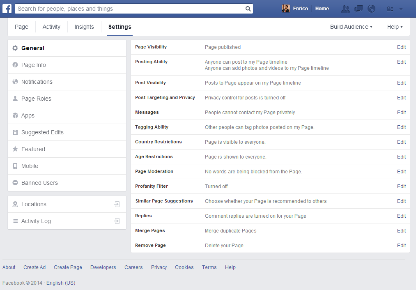Open Banned Users section
Screen dimensions: 416x290
[67, 183]
